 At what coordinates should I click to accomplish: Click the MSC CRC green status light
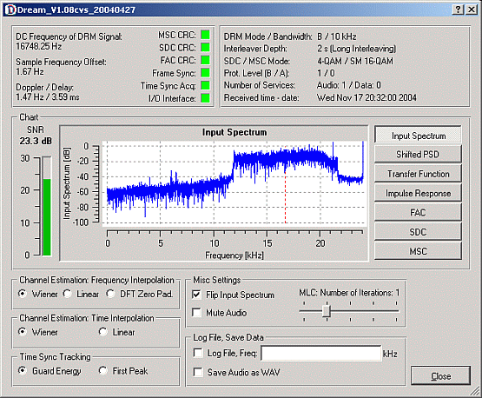pos(205,35)
